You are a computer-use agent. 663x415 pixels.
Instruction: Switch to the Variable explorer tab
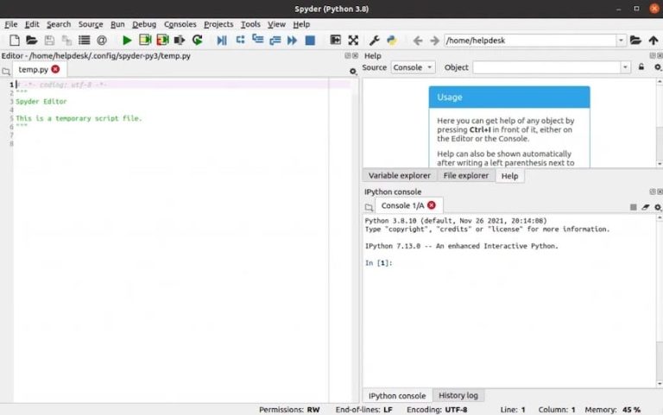399,176
